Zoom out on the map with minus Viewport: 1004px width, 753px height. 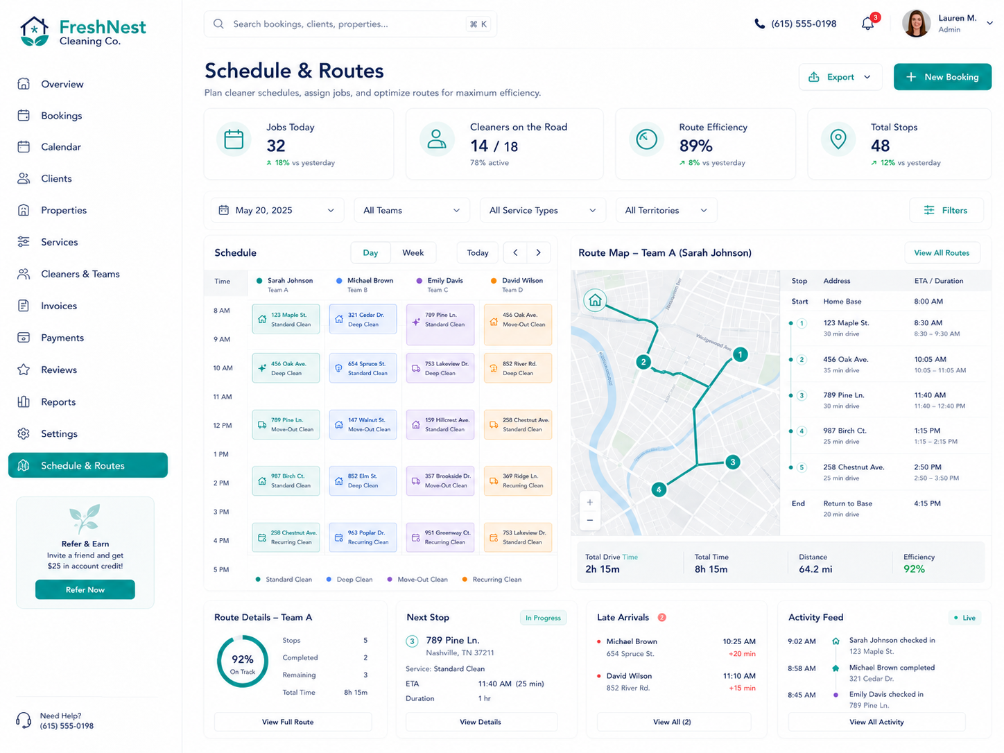[x=589, y=520]
